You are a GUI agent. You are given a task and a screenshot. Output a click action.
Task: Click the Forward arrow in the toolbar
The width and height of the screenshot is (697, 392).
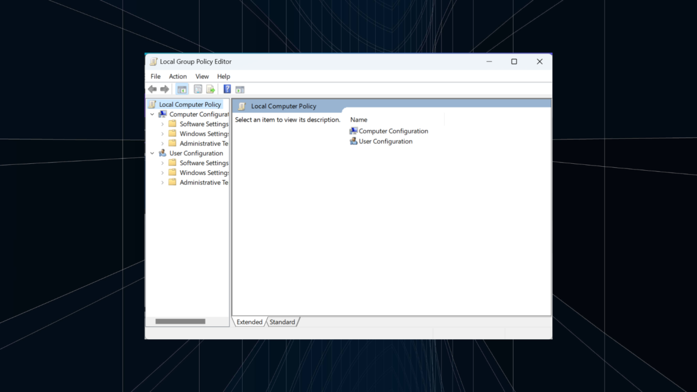pos(164,89)
